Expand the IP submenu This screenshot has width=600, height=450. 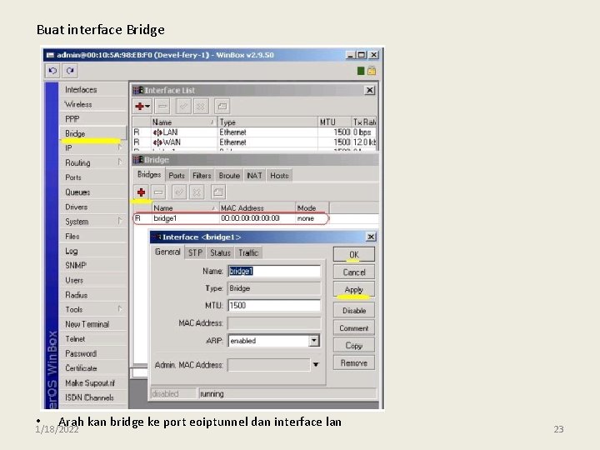tap(120, 147)
